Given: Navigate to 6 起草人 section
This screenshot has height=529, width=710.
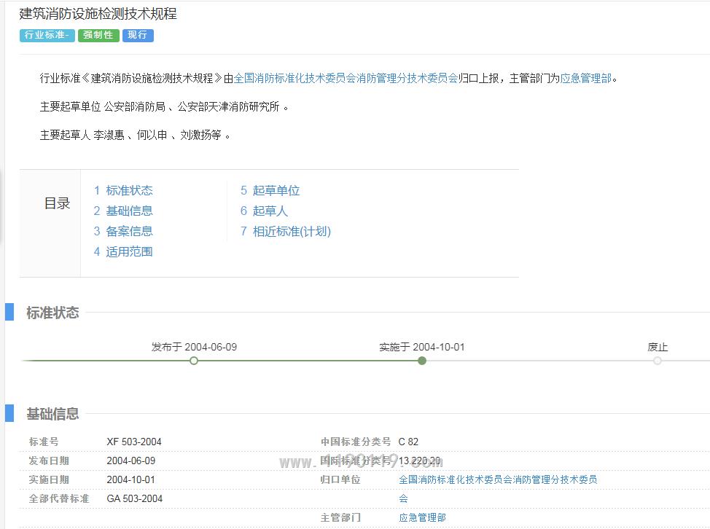Looking at the screenshot, I should (x=265, y=211).
